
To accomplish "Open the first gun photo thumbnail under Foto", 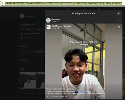I will 28,80.
